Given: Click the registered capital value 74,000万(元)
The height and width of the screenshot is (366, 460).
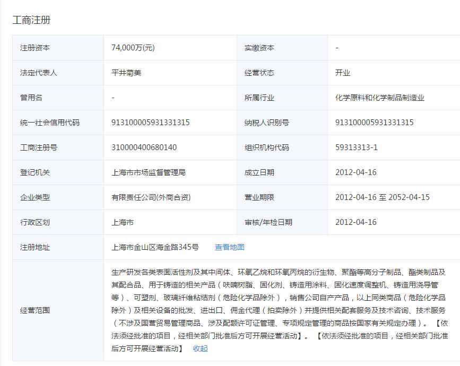Looking at the screenshot, I should (x=133, y=48).
